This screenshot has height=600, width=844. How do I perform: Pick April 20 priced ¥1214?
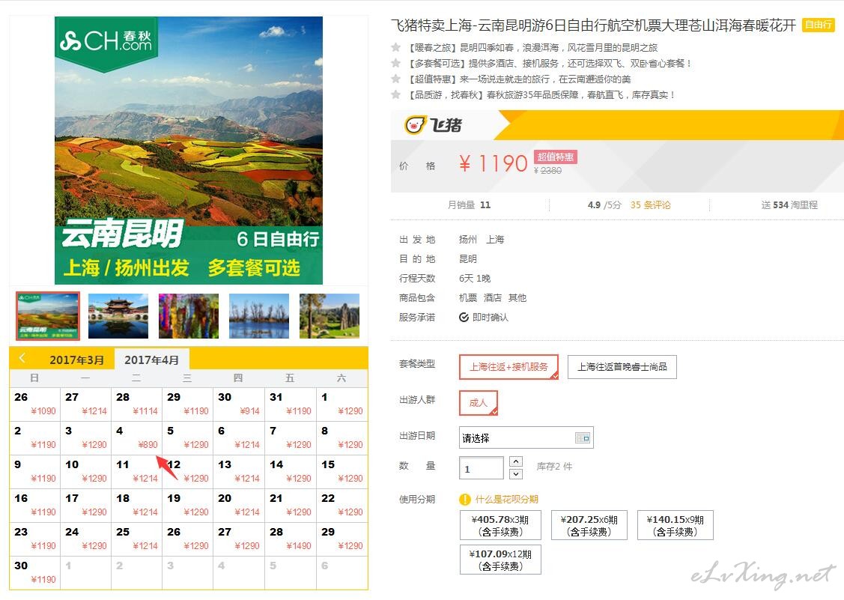[238, 505]
